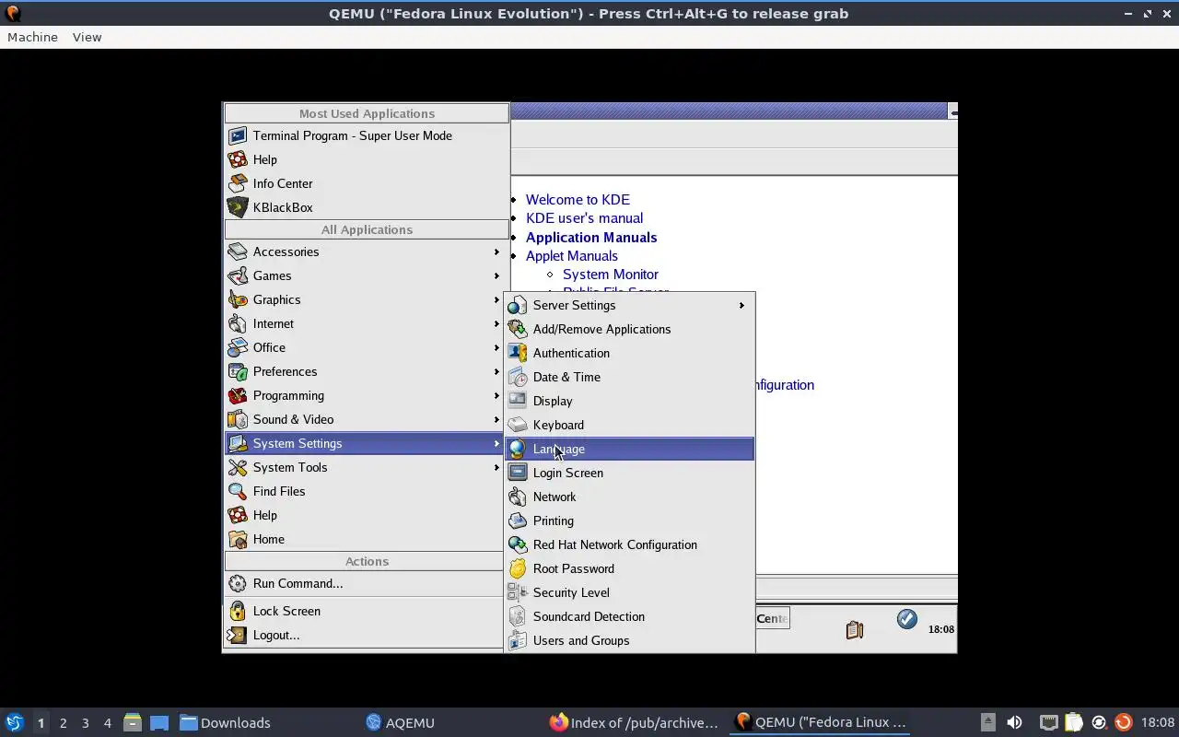Expand the Accessories submenu arrow
This screenshot has height=737, width=1179.
496,252
